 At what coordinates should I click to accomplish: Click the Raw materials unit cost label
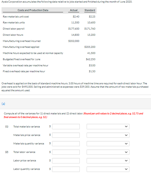16,17
